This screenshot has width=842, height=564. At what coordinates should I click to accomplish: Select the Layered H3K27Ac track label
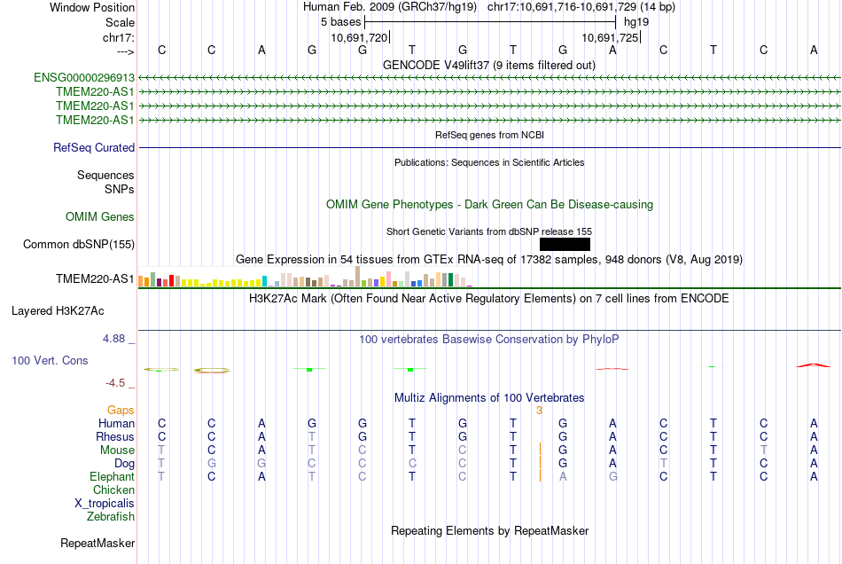(x=58, y=311)
